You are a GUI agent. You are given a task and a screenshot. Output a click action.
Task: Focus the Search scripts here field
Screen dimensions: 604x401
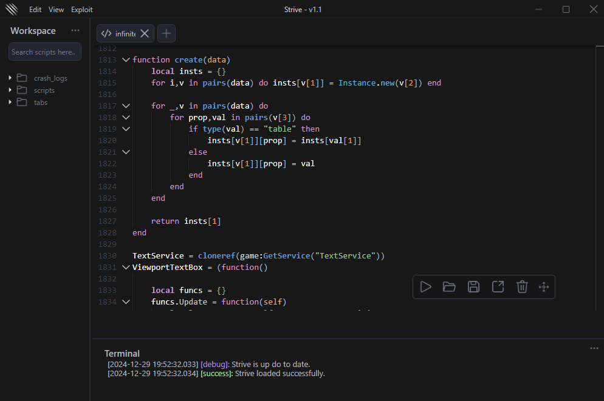(x=45, y=52)
